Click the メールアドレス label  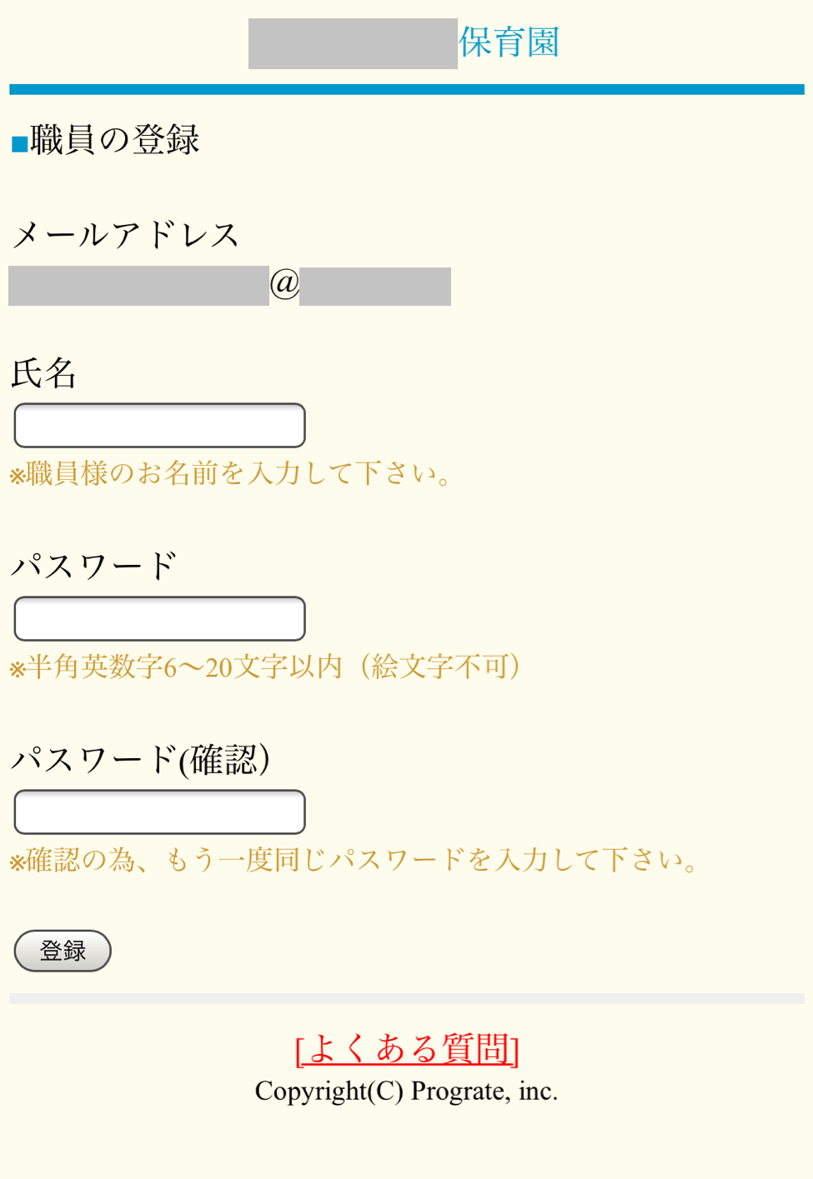pos(125,235)
